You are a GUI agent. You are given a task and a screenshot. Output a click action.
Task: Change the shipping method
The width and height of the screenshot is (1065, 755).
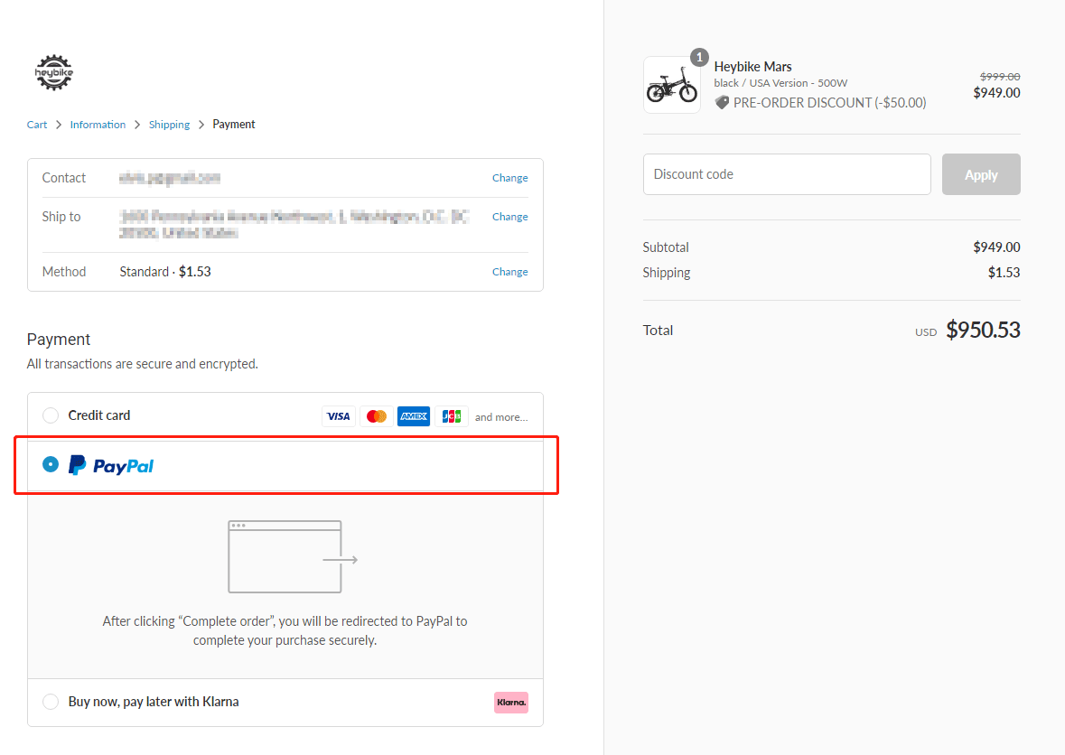click(x=509, y=272)
